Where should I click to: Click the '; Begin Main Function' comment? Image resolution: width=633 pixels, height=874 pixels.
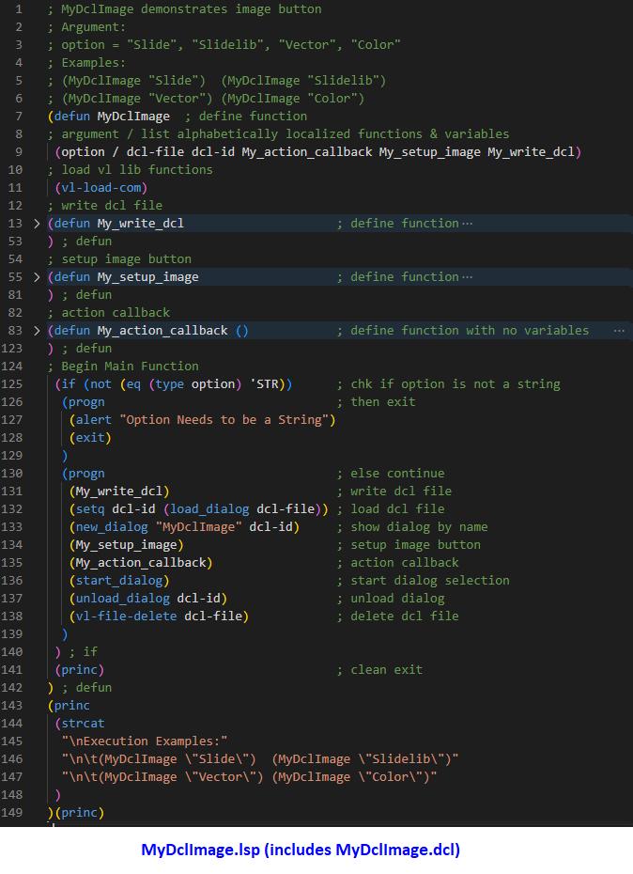123,367
